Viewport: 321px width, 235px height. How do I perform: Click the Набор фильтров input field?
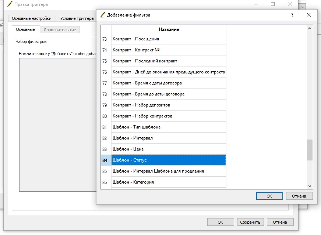73,41
